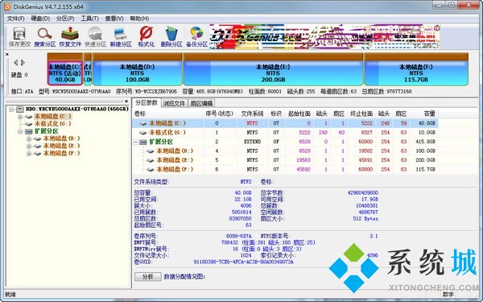Screen dimensions: 483x302
Task: Click the EXTEND file system cell
Action: pyautogui.click(x=252, y=142)
